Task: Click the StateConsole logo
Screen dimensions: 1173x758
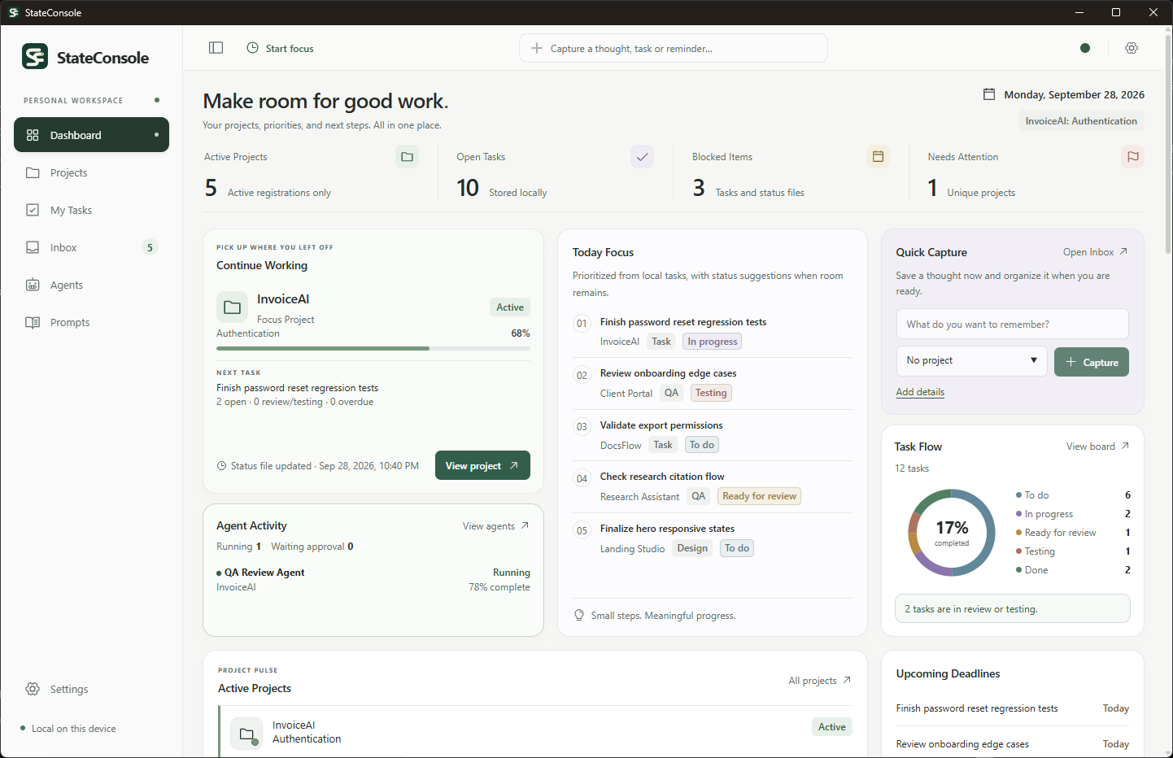Action: pos(35,57)
